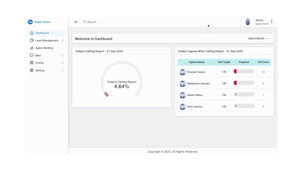Viewport: 303px width, 171px height.
Task: Click the Admin profile avatar
Action: point(248,22)
